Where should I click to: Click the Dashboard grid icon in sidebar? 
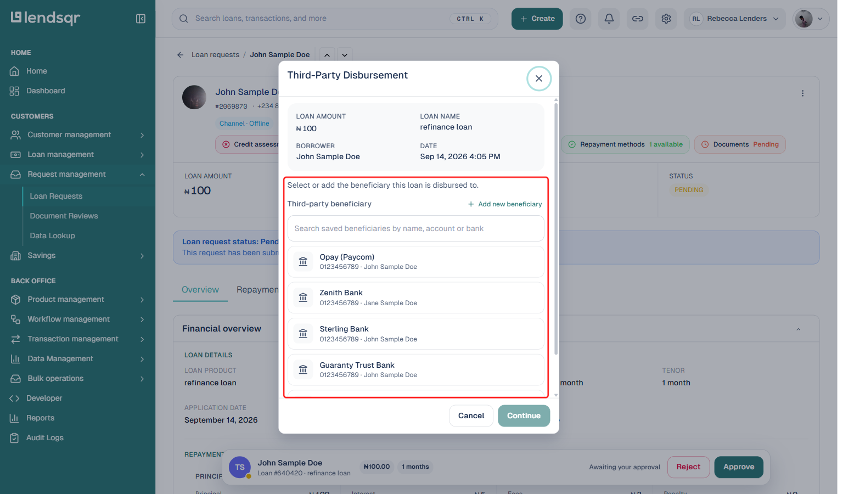[15, 91]
